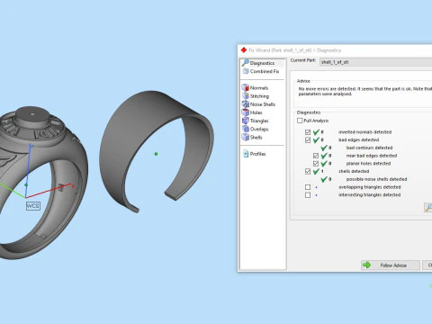432x324 pixels.
Task: Enable intersecting triangles detected checkbox
Action: click(308, 195)
